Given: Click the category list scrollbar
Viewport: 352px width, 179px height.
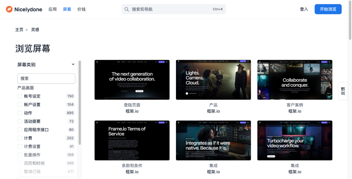Looking at the screenshot, I should click(x=80, y=103).
